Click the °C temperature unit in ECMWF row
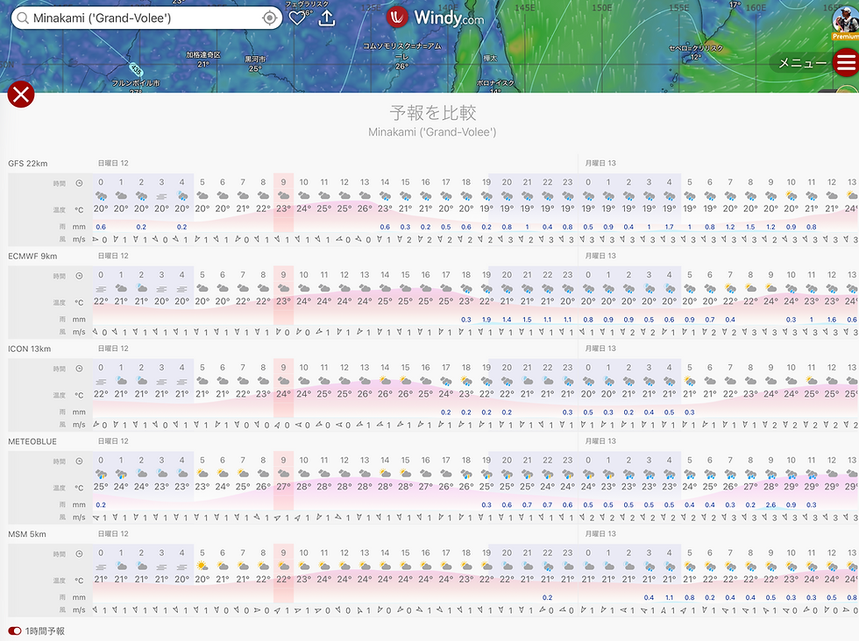 (x=80, y=302)
